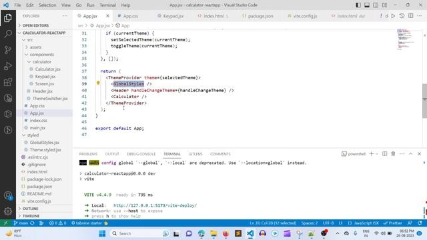The image size is (427, 240).
Task: Maximize the panel with chevron up
Action: [411, 154]
